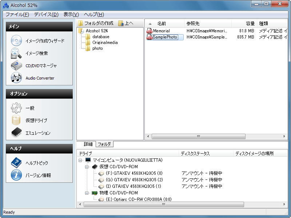Click the ドライブ column header
291x218 pixels.
point(128,153)
